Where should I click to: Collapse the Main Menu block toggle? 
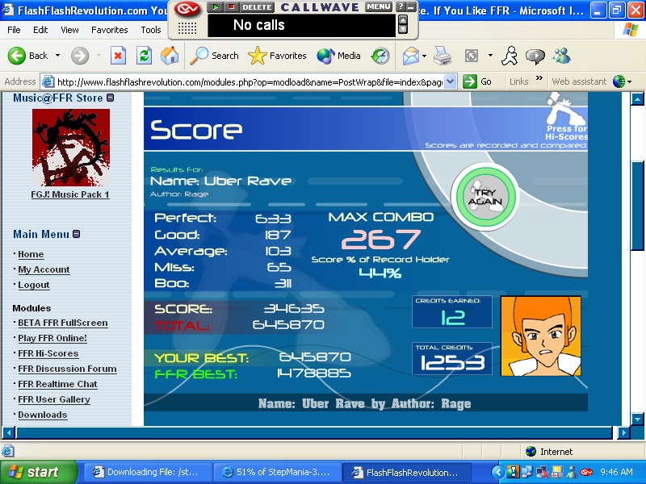point(76,234)
